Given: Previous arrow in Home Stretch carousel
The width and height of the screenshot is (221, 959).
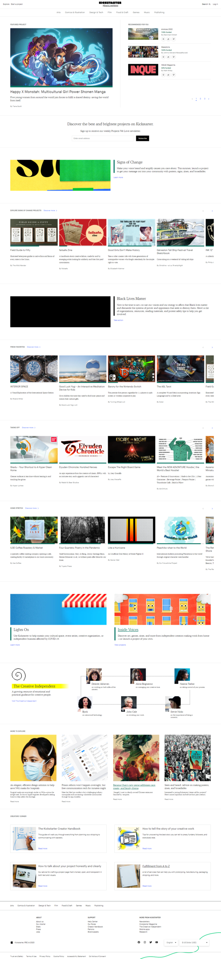Looking at the screenshot, I should [x=203, y=508].
